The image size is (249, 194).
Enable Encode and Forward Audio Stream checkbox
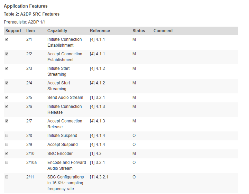[x=7, y=163]
